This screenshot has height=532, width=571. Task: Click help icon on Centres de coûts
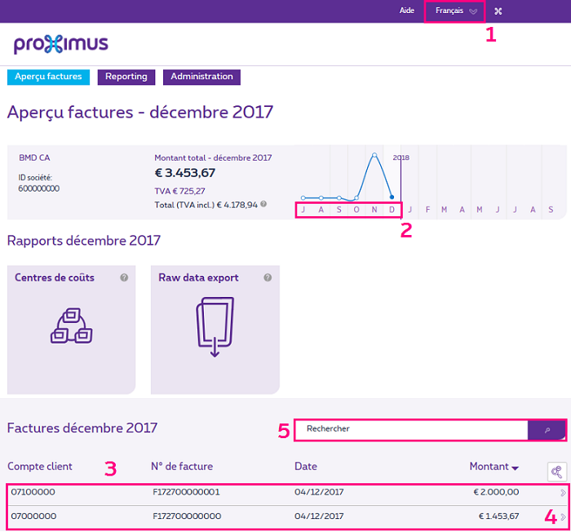pyautogui.click(x=124, y=277)
